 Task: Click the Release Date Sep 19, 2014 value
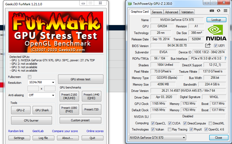tap(161, 39)
